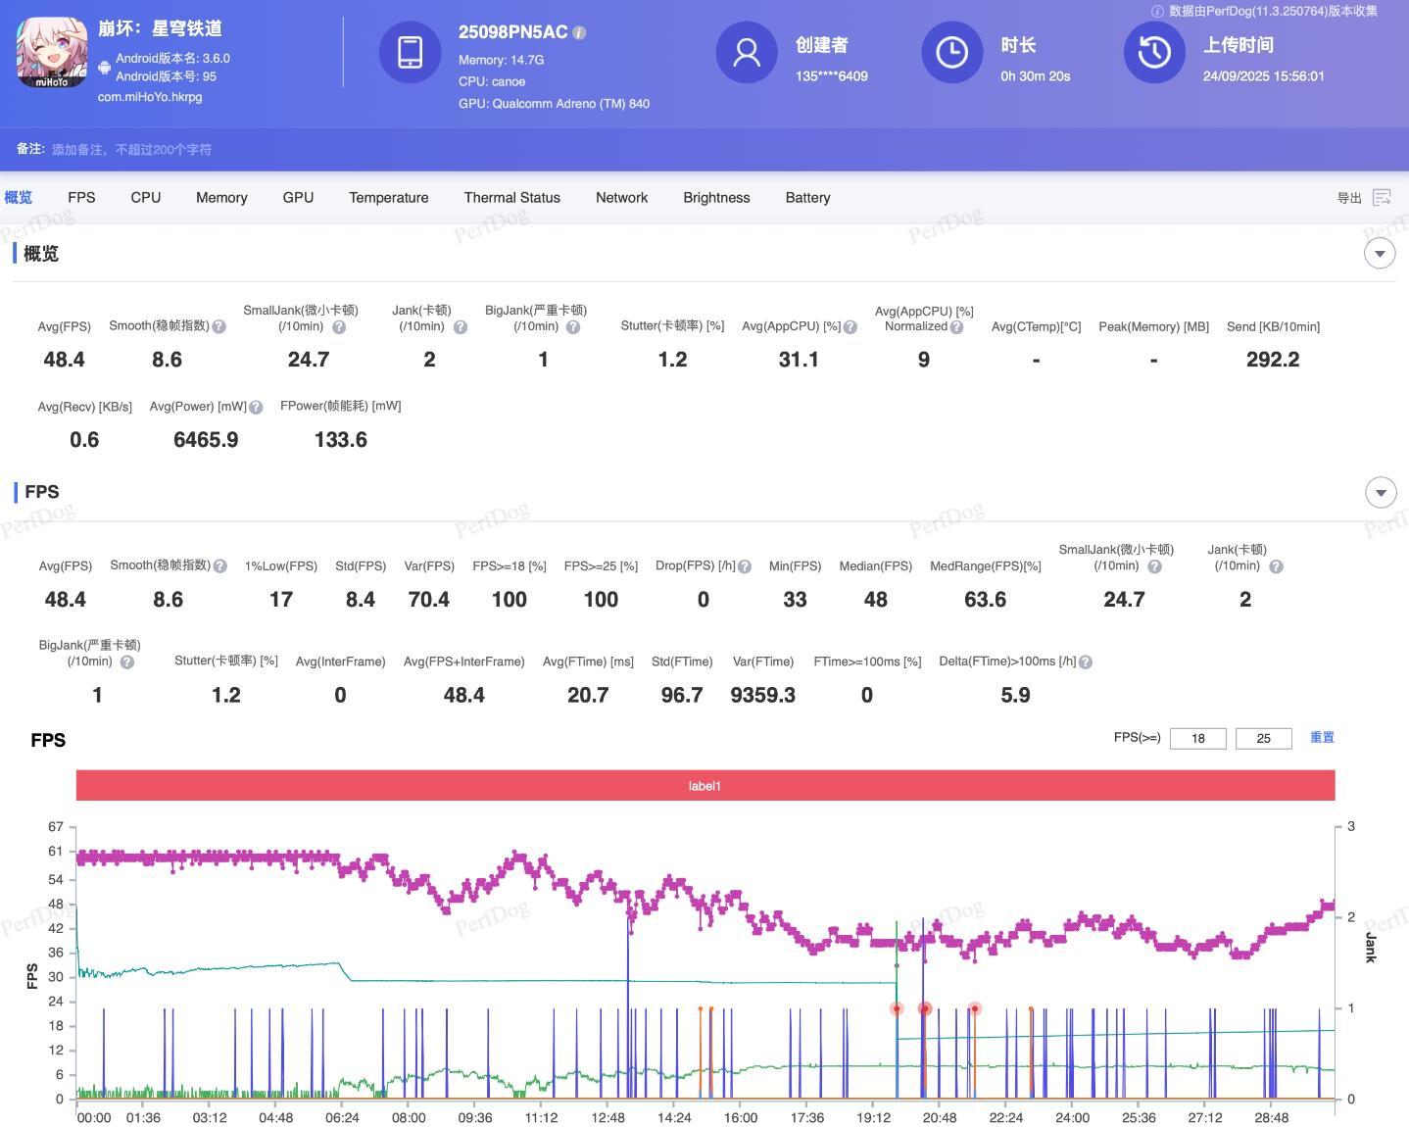Click help icon next to Avg(AppCPU) [%]
The height and width of the screenshot is (1127, 1409).
pyautogui.click(x=850, y=327)
